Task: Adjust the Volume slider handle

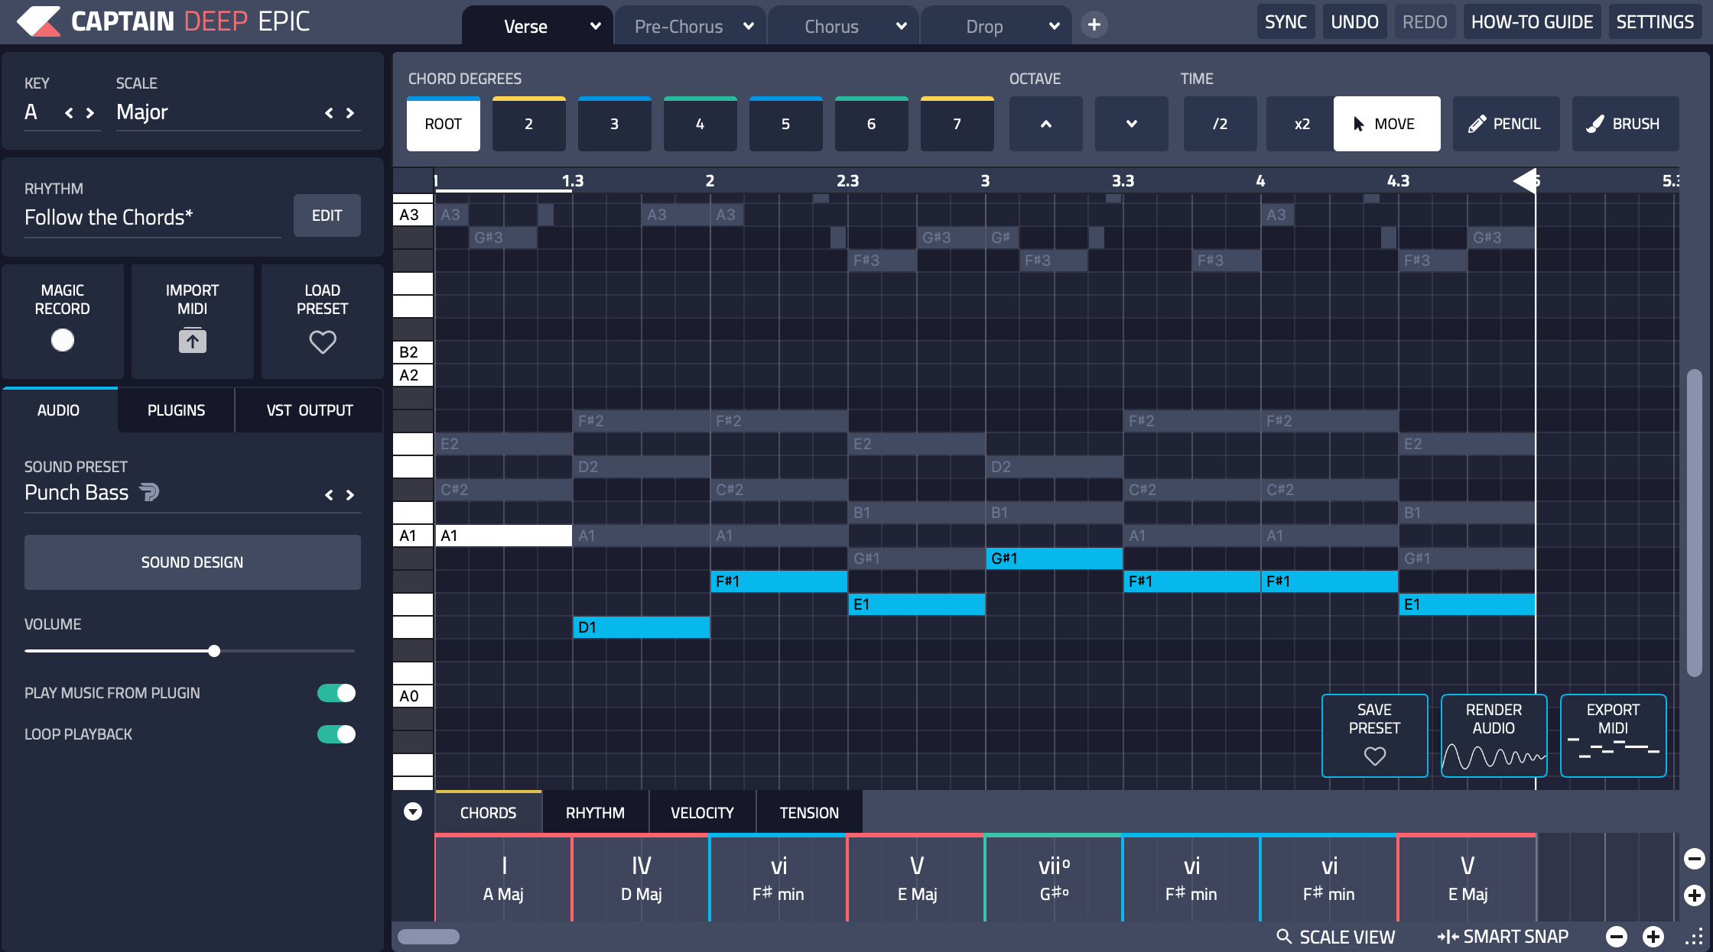Action: click(213, 651)
